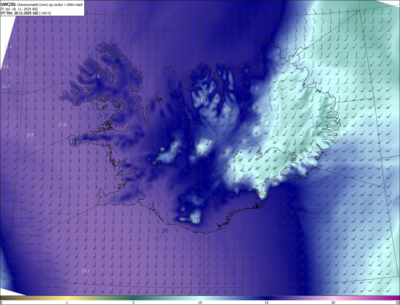400x305 pixels.
Task: Click the 15.6 value over the Westfjords
Action: (96, 76)
